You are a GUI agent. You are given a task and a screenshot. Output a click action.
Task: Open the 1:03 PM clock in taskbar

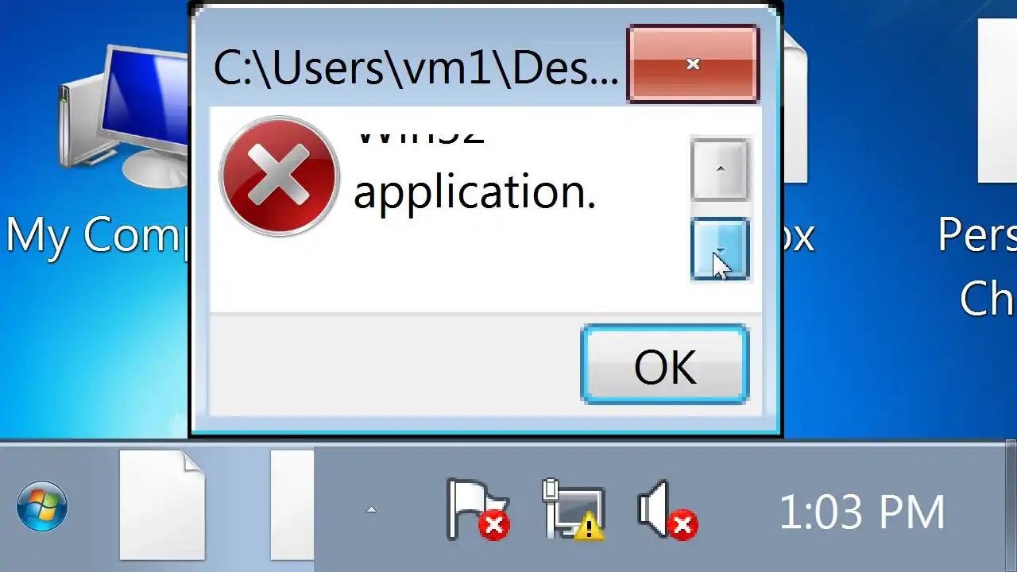click(x=862, y=512)
